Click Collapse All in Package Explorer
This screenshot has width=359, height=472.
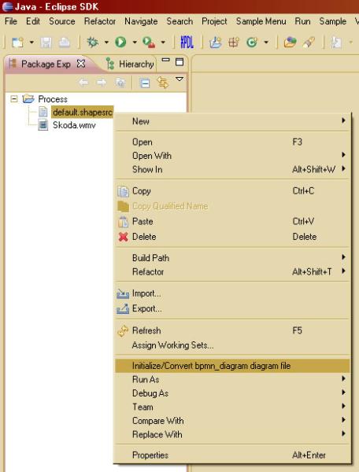coord(145,83)
